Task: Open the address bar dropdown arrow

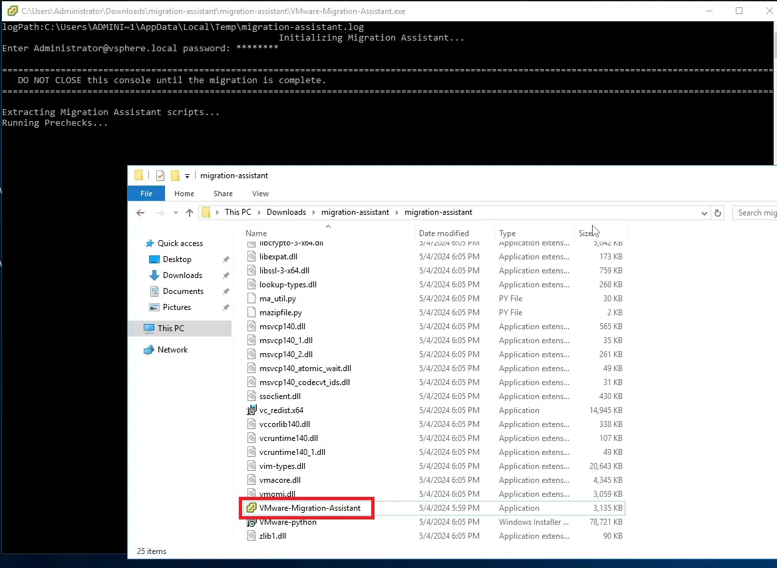Action: tap(704, 212)
